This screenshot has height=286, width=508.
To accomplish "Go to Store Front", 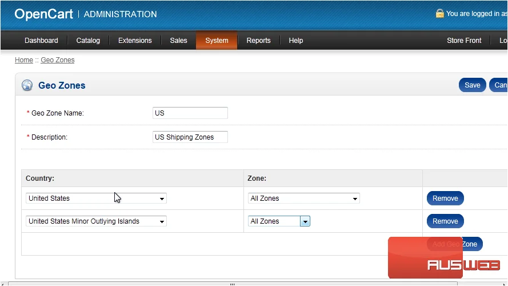I will click(464, 41).
